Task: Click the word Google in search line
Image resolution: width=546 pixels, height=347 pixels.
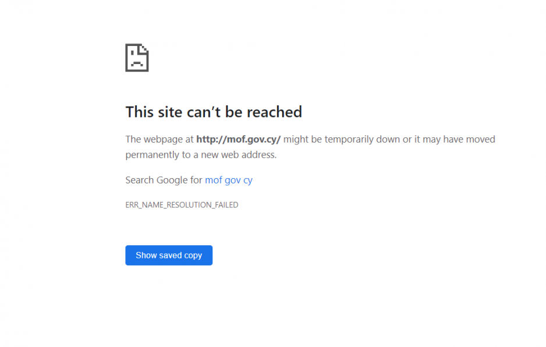Action: (x=172, y=180)
